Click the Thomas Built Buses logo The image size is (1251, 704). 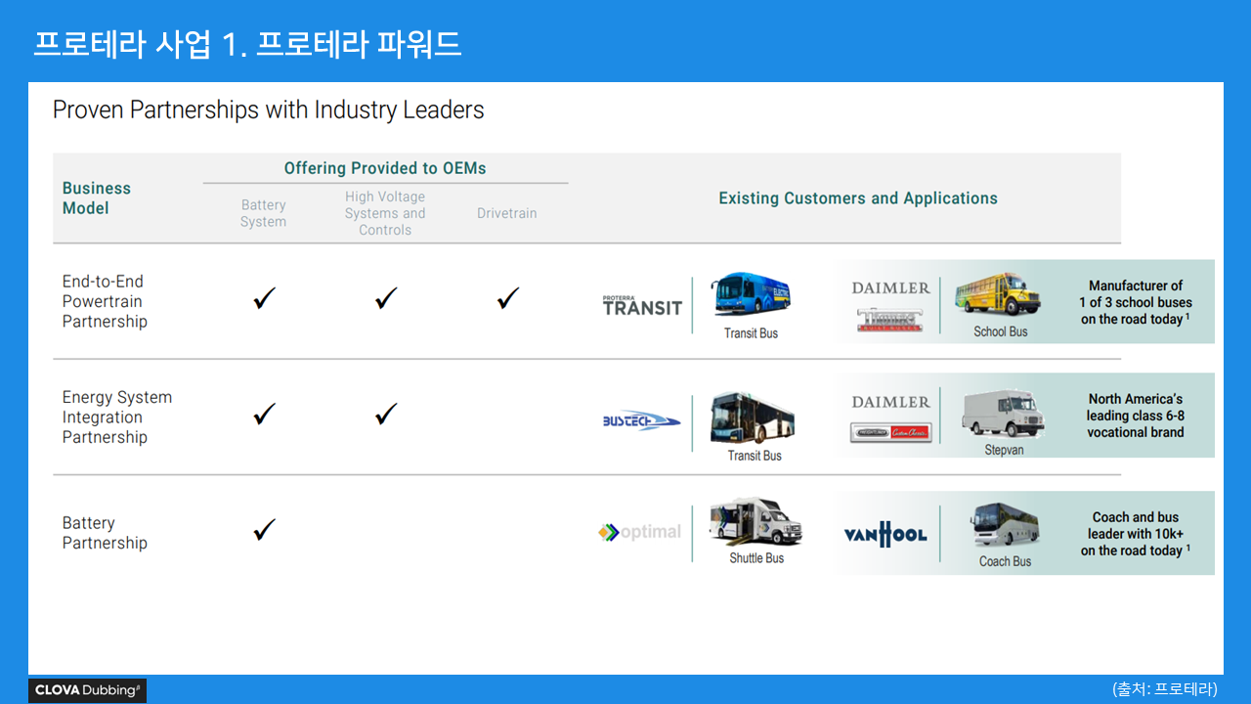click(x=889, y=320)
